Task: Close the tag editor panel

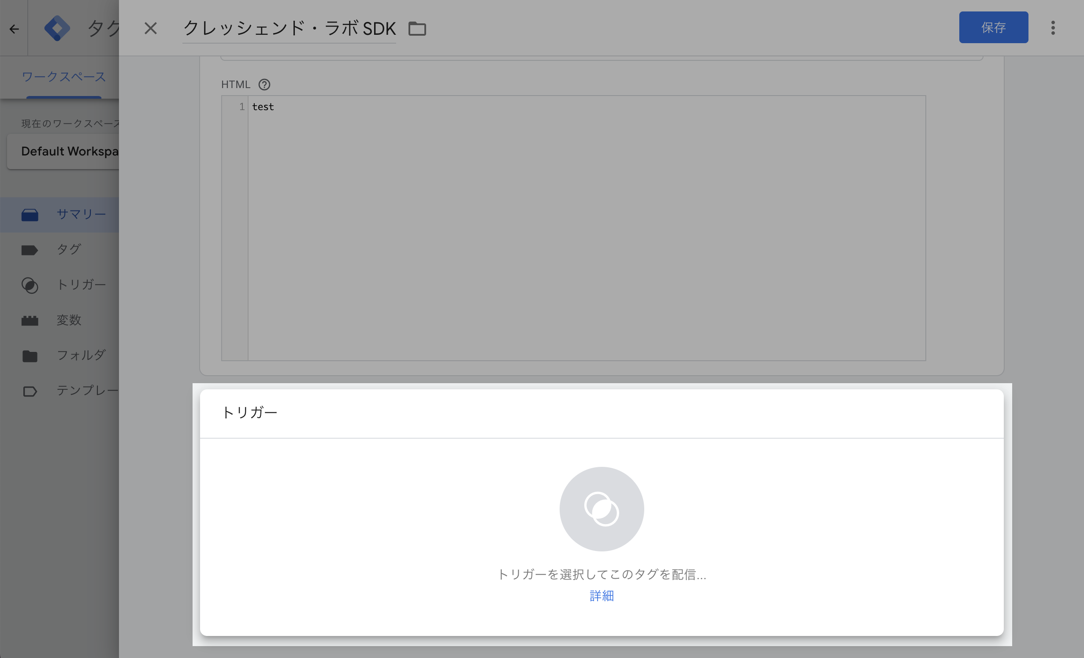Action: 151,29
